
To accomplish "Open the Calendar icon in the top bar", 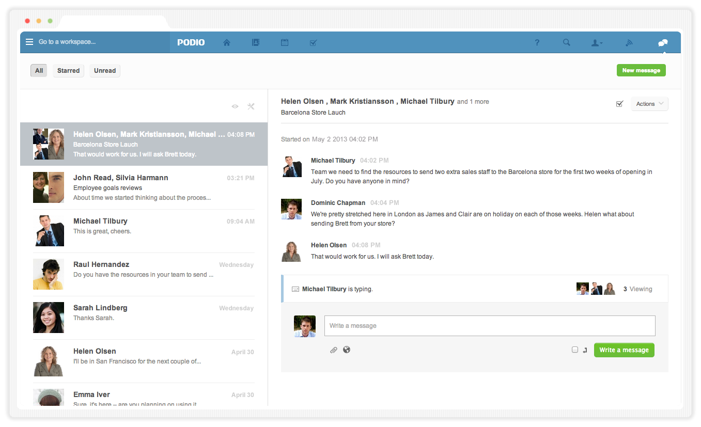I will tap(285, 42).
